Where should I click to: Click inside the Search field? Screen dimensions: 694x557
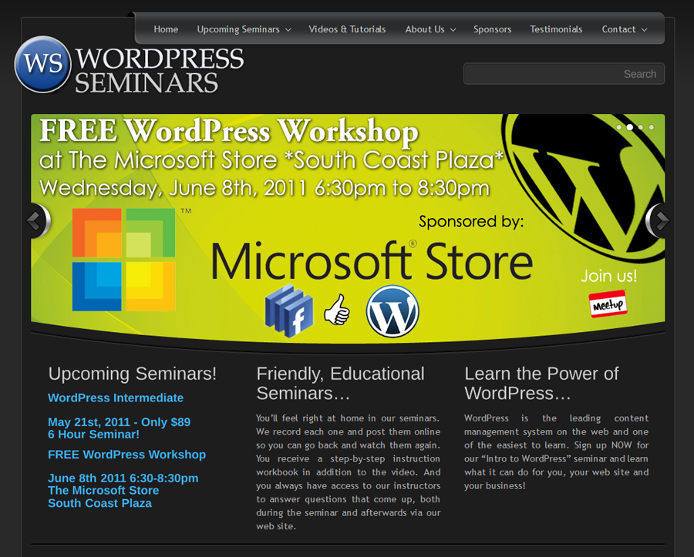[564, 74]
